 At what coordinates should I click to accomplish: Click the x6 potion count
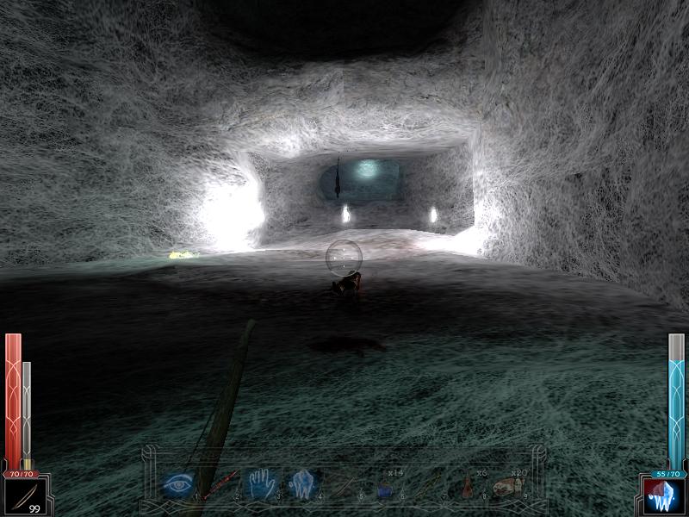click(481, 473)
